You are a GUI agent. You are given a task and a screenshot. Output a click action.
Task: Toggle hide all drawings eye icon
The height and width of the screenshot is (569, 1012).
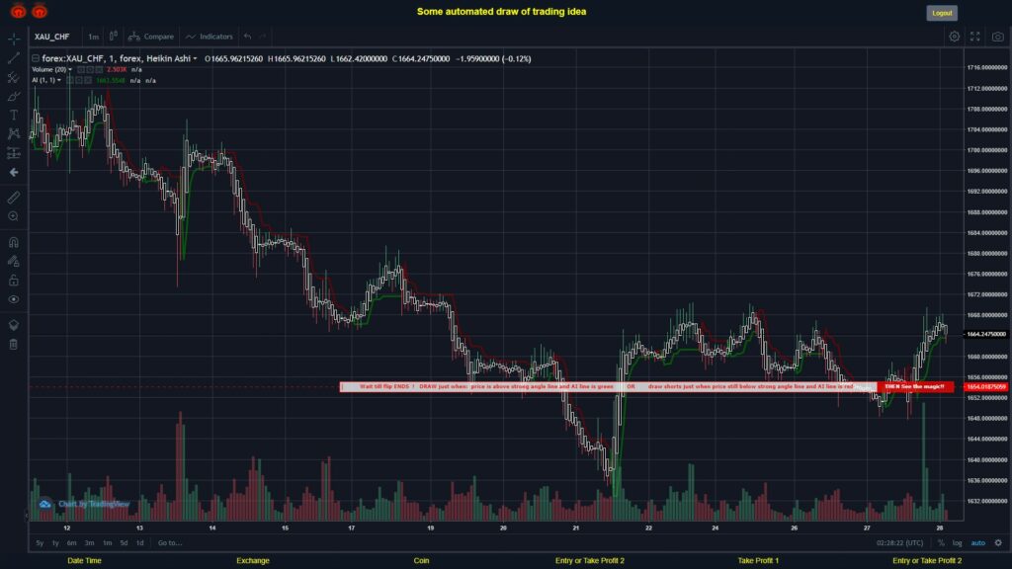[x=14, y=299]
